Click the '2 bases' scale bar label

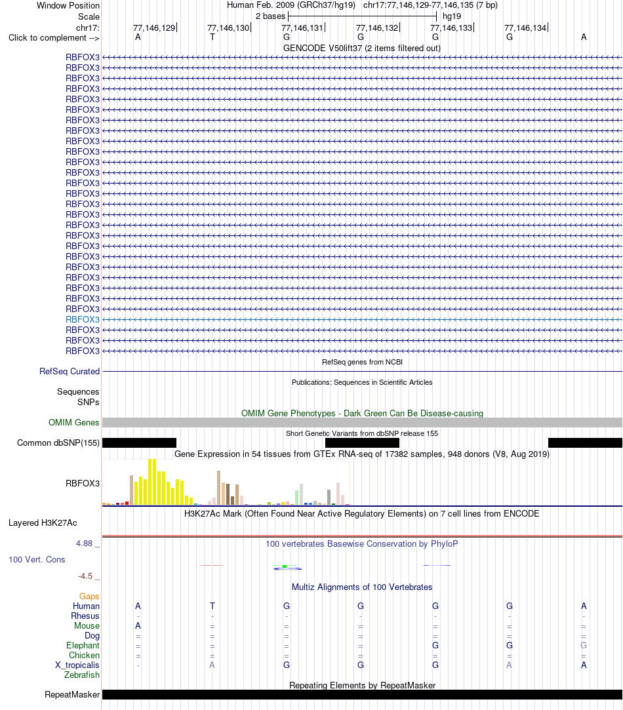(x=270, y=16)
